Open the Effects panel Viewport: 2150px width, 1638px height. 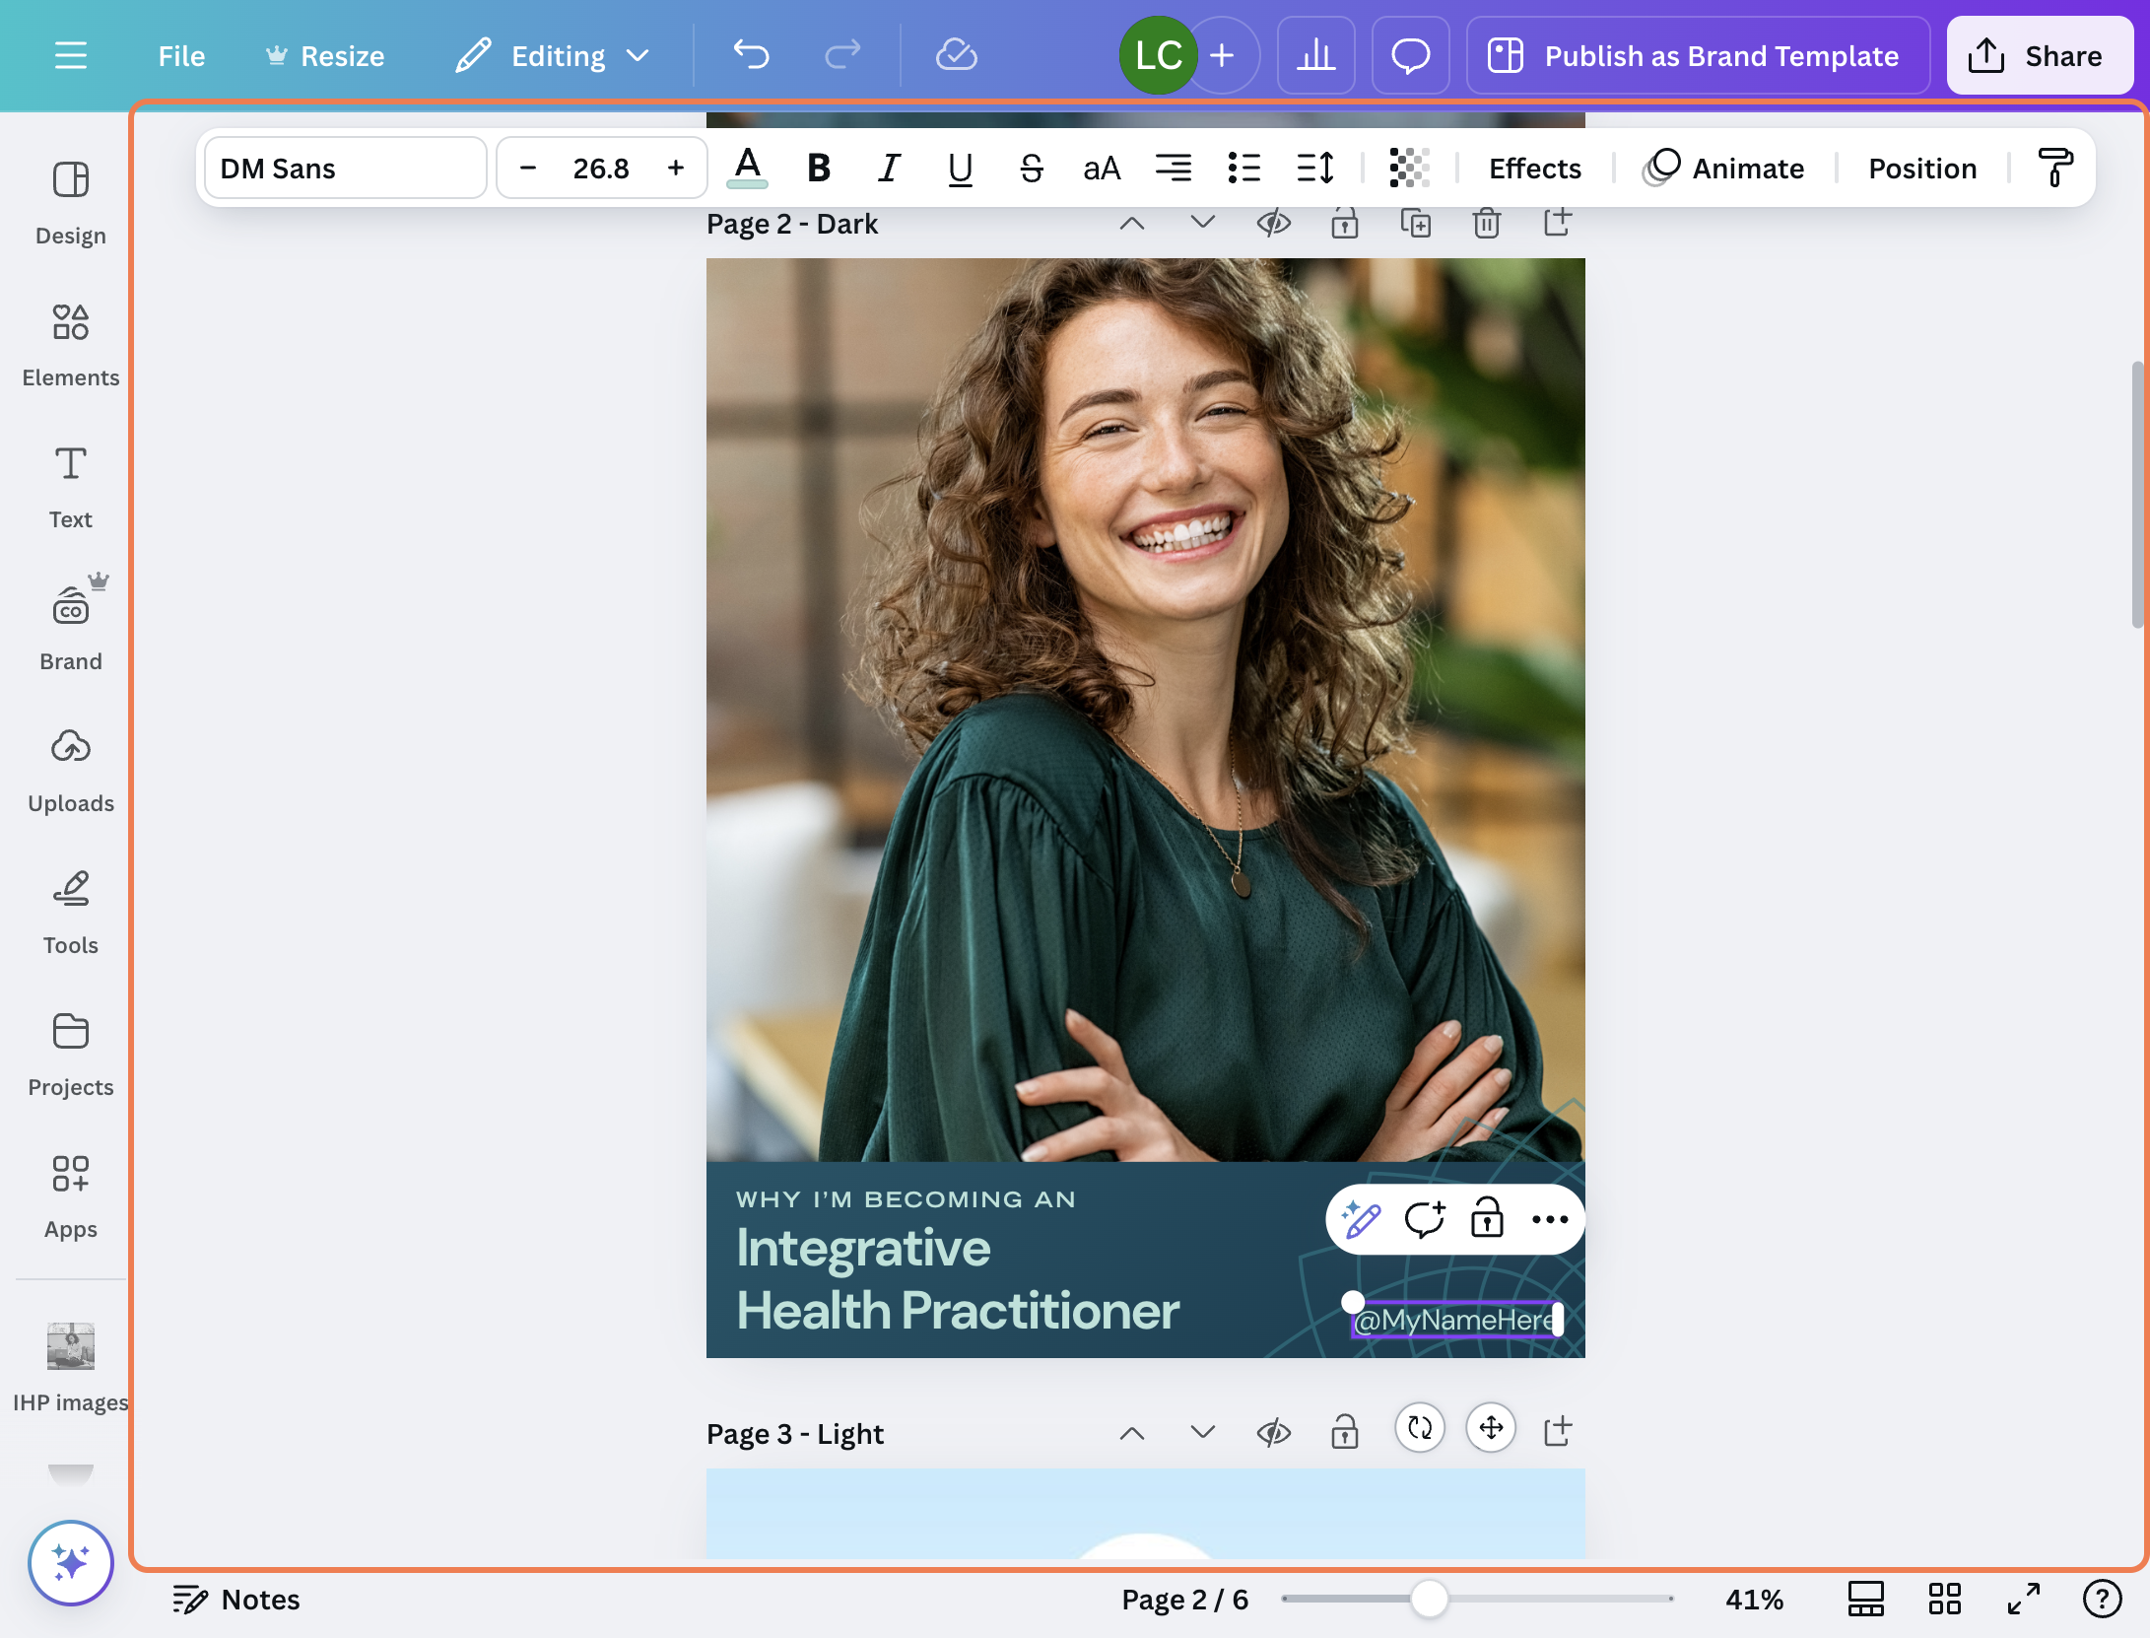pos(1535,169)
